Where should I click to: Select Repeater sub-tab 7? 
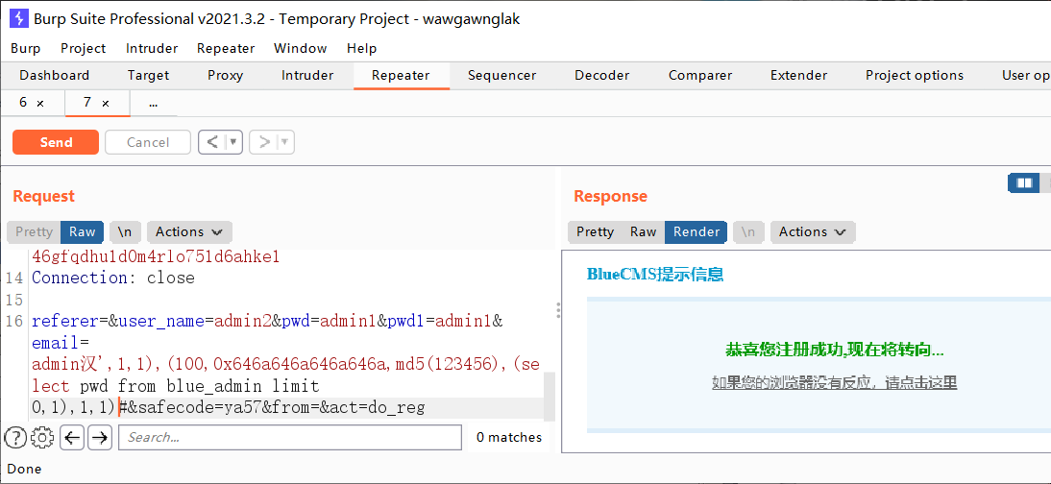[87, 103]
